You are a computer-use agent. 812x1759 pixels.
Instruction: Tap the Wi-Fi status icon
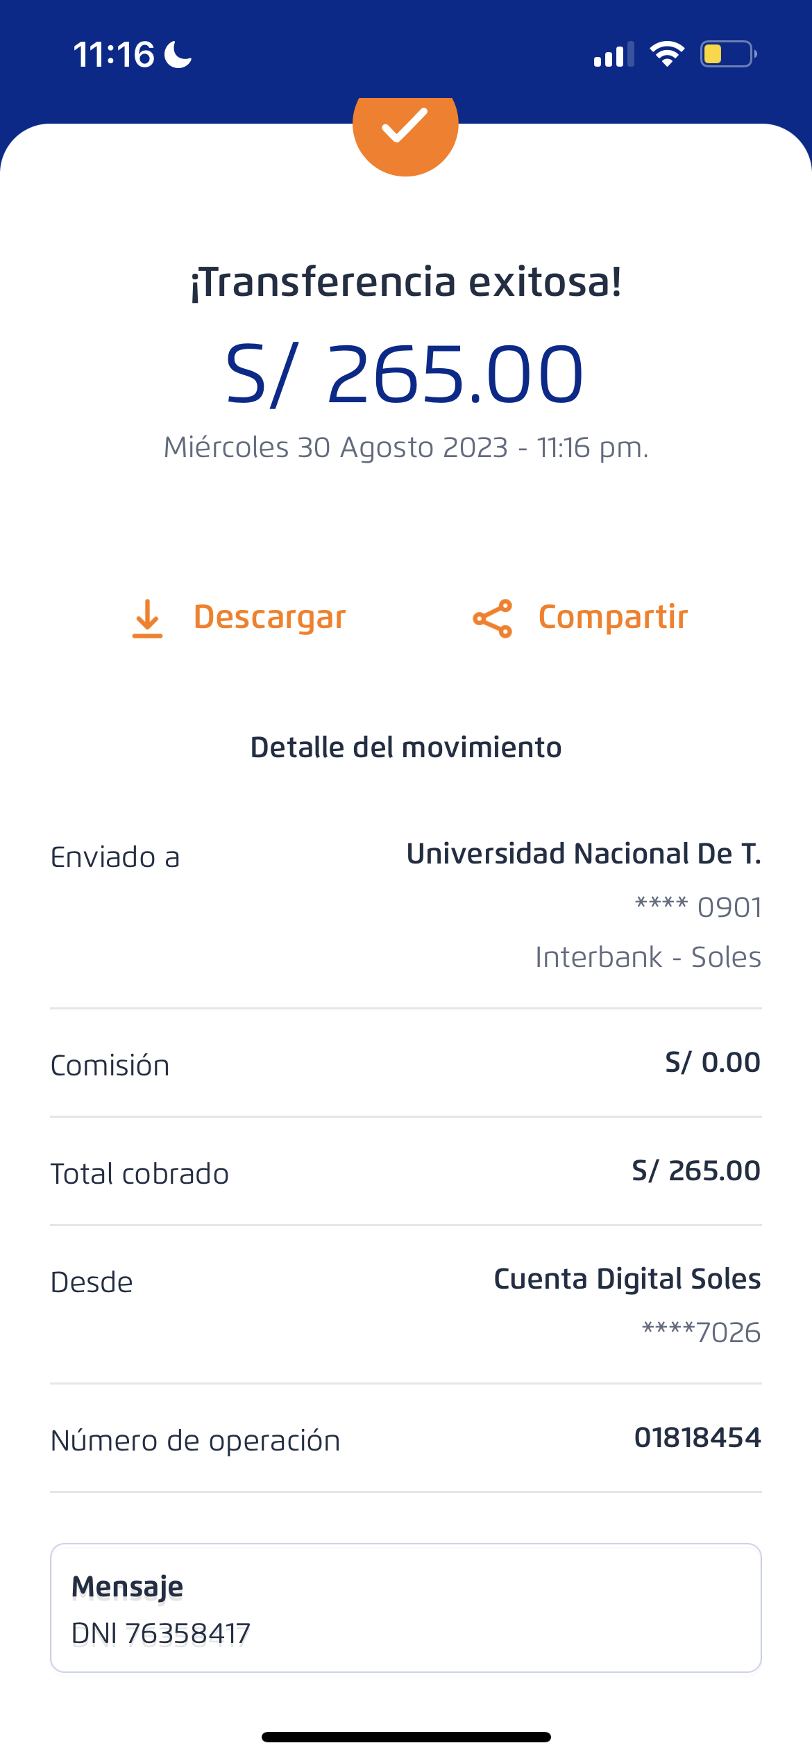click(x=667, y=54)
